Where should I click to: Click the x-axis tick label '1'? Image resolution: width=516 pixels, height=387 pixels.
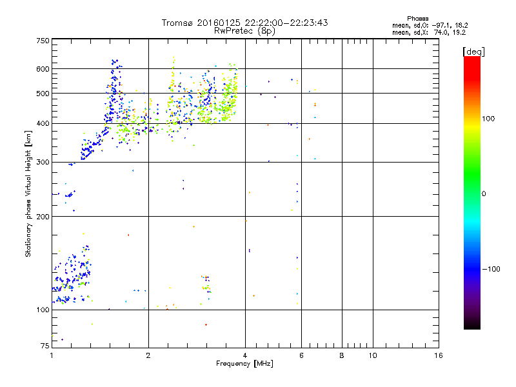click(52, 355)
